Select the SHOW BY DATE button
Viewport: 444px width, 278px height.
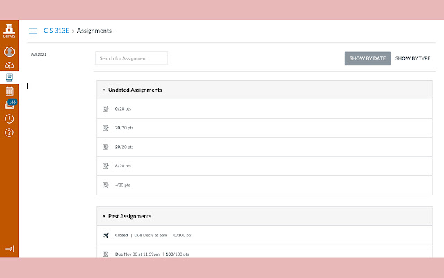(367, 58)
